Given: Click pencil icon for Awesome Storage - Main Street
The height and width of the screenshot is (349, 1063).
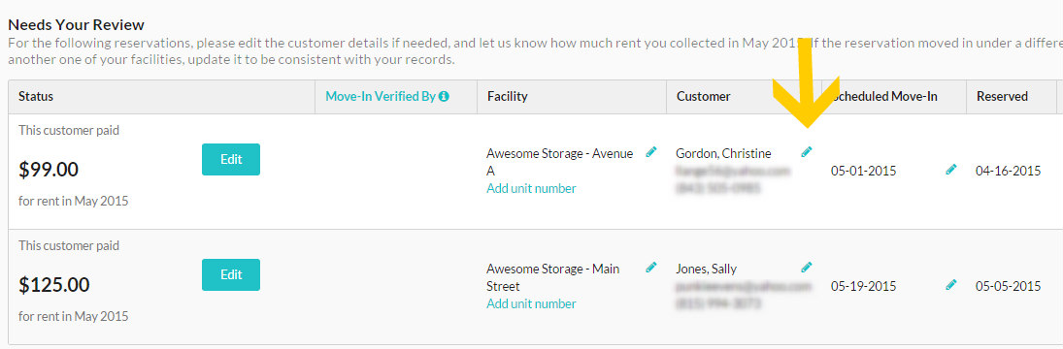Looking at the screenshot, I should tap(651, 268).
